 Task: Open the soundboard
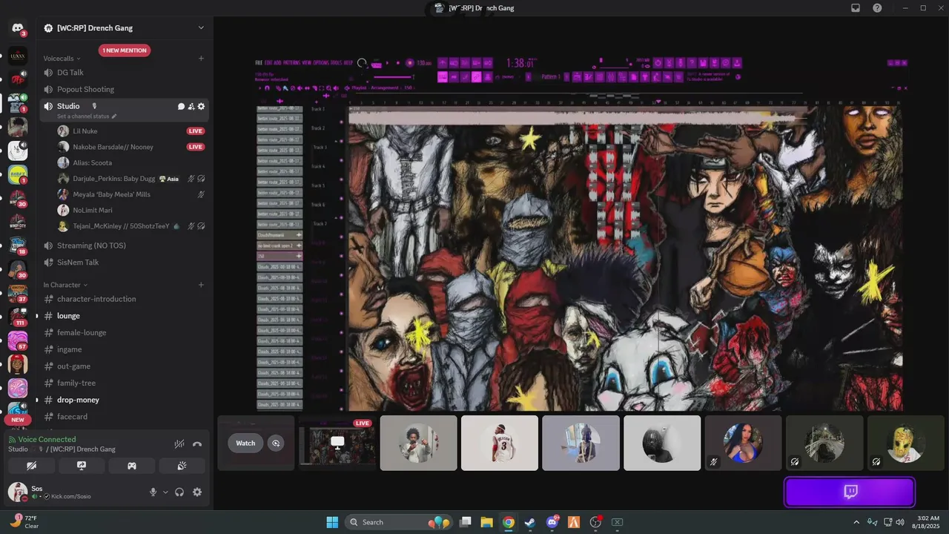tap(182, 466)
